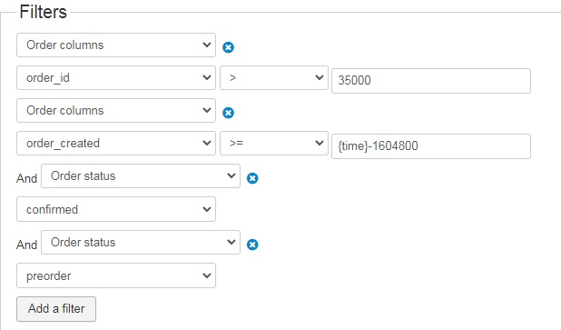Open Order status dropdown above preorder

point(141,242)
